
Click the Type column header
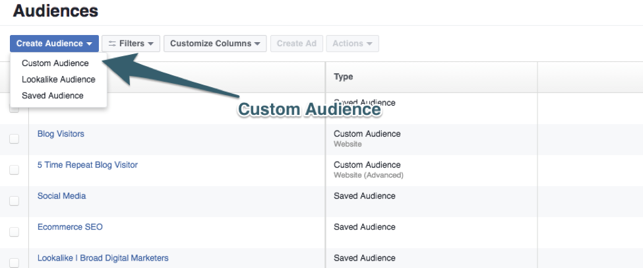coord(344,77)
